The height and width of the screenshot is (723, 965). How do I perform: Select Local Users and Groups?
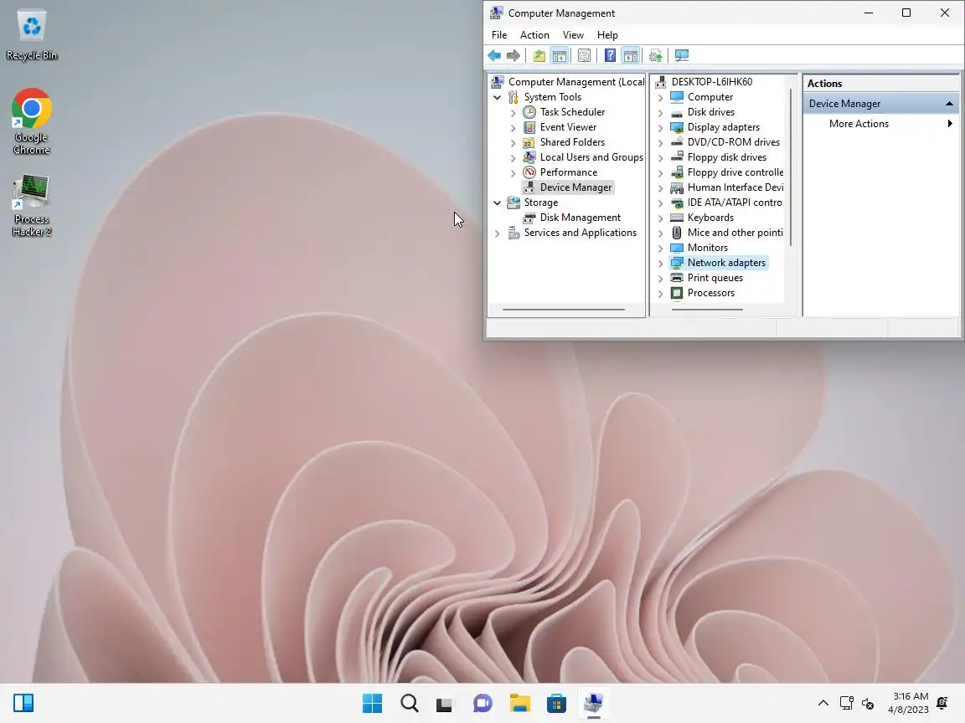tap(591, 157)
